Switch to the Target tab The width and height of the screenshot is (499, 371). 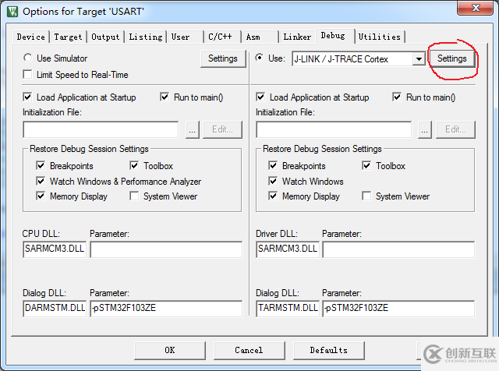pyautogui.click(x=68, y=37)
